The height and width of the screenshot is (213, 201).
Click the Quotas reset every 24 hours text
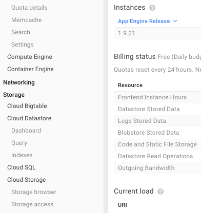click(x=157, y=70)
